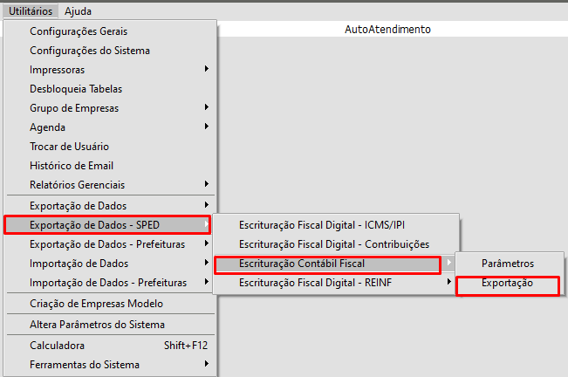Select Escrituração Fiscal Digital - ICMS/IPI
568x377 pixels.
coord(336,225)
